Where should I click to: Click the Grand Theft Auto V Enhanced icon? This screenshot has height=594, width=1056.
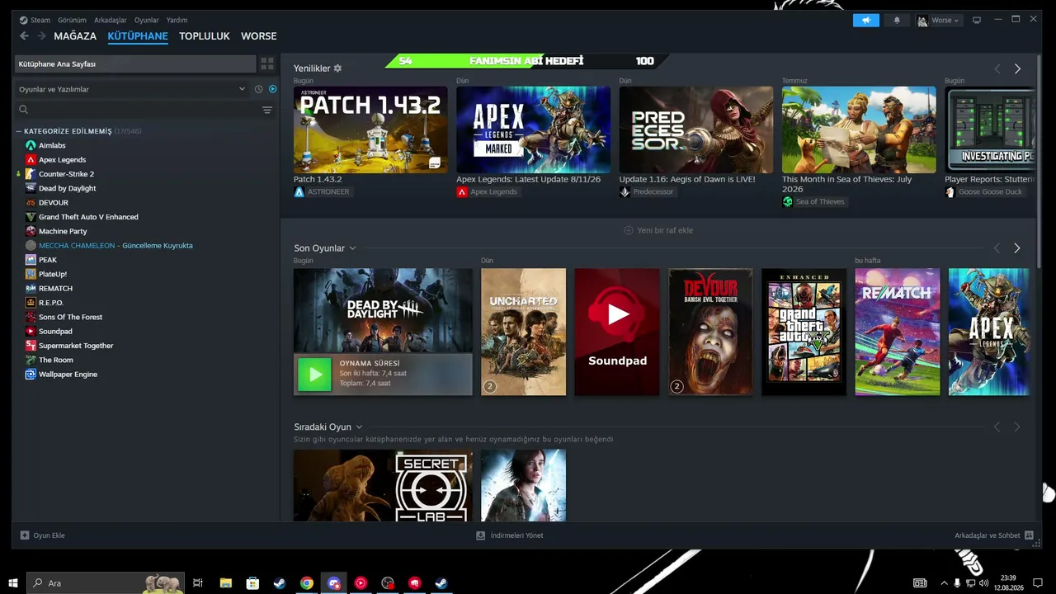pos(31,217)
